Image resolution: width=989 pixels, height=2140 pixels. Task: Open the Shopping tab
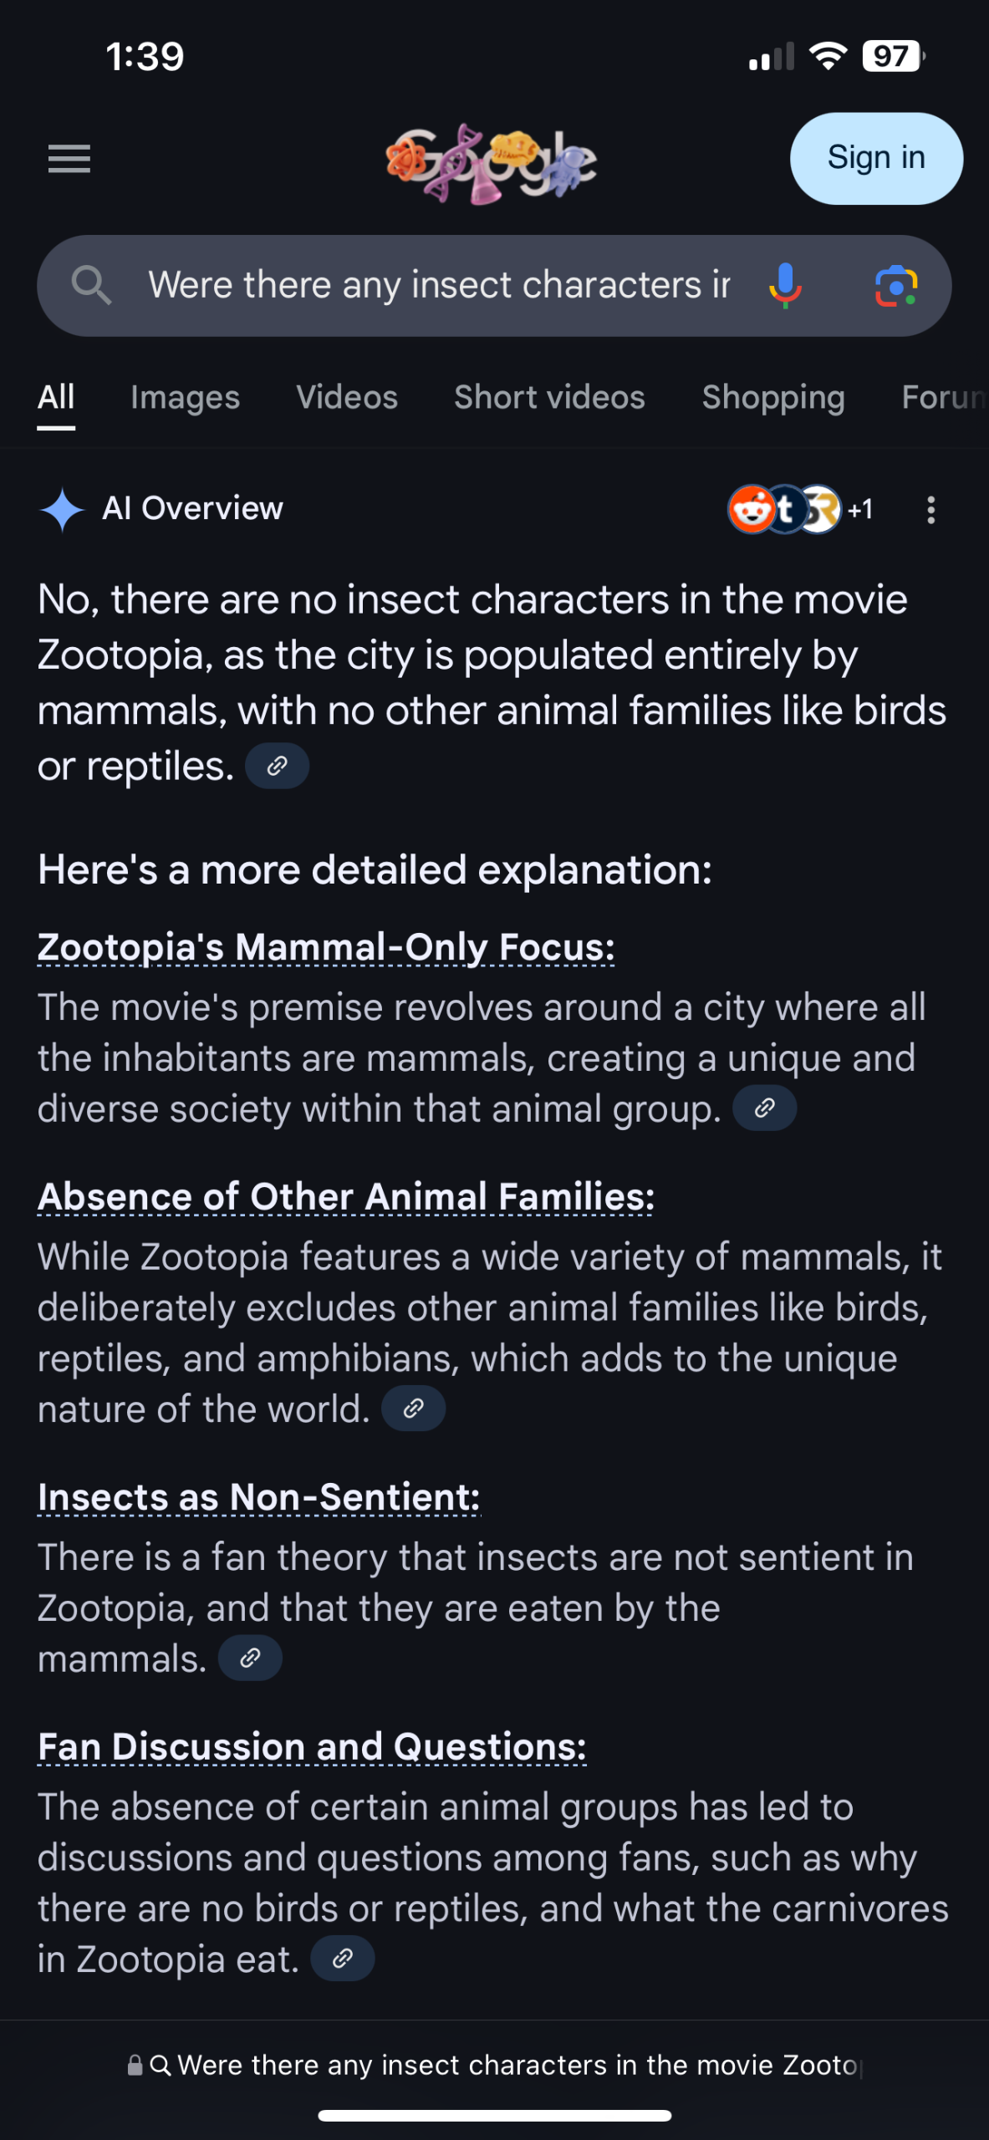click(773, 398)
